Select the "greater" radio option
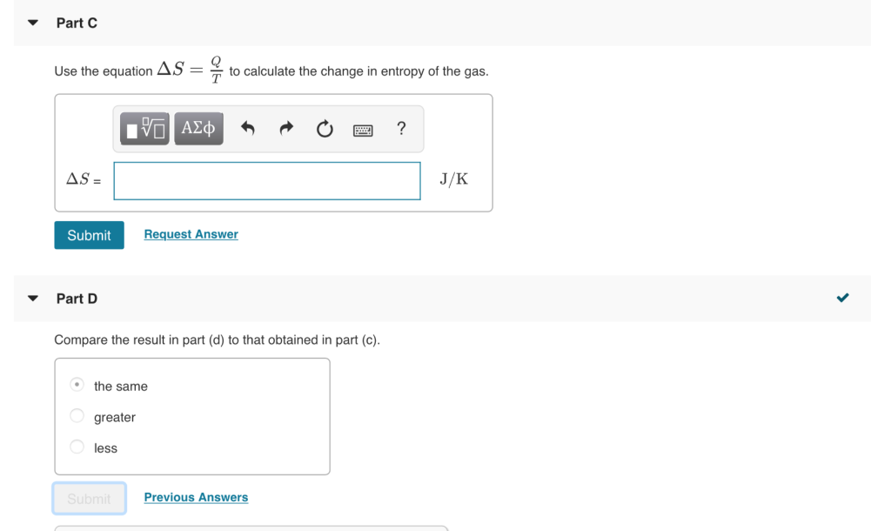 pos(77,415)
